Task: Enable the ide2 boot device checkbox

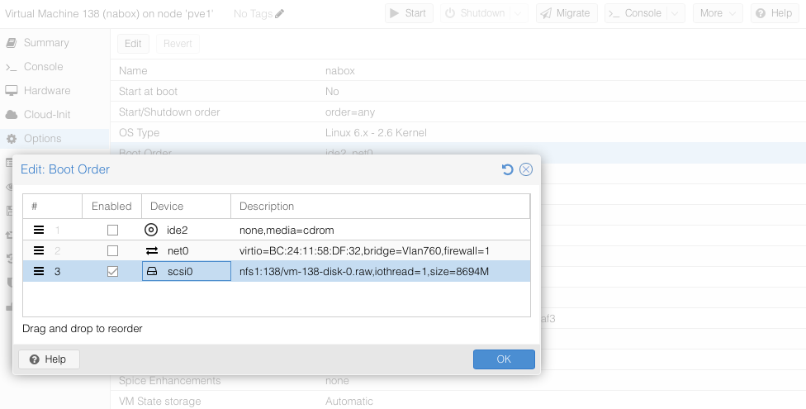Action: pyautogui.click(x=112, y=230)
